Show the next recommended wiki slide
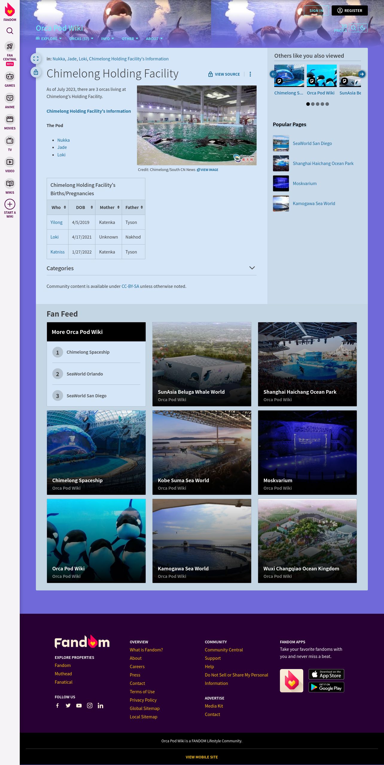Viewport: 384px width, 765px height. (x=362, y=74)
